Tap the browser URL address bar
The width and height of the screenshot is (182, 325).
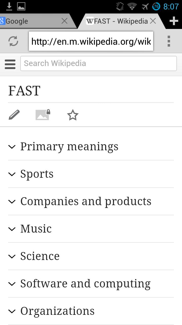(91, 41)
